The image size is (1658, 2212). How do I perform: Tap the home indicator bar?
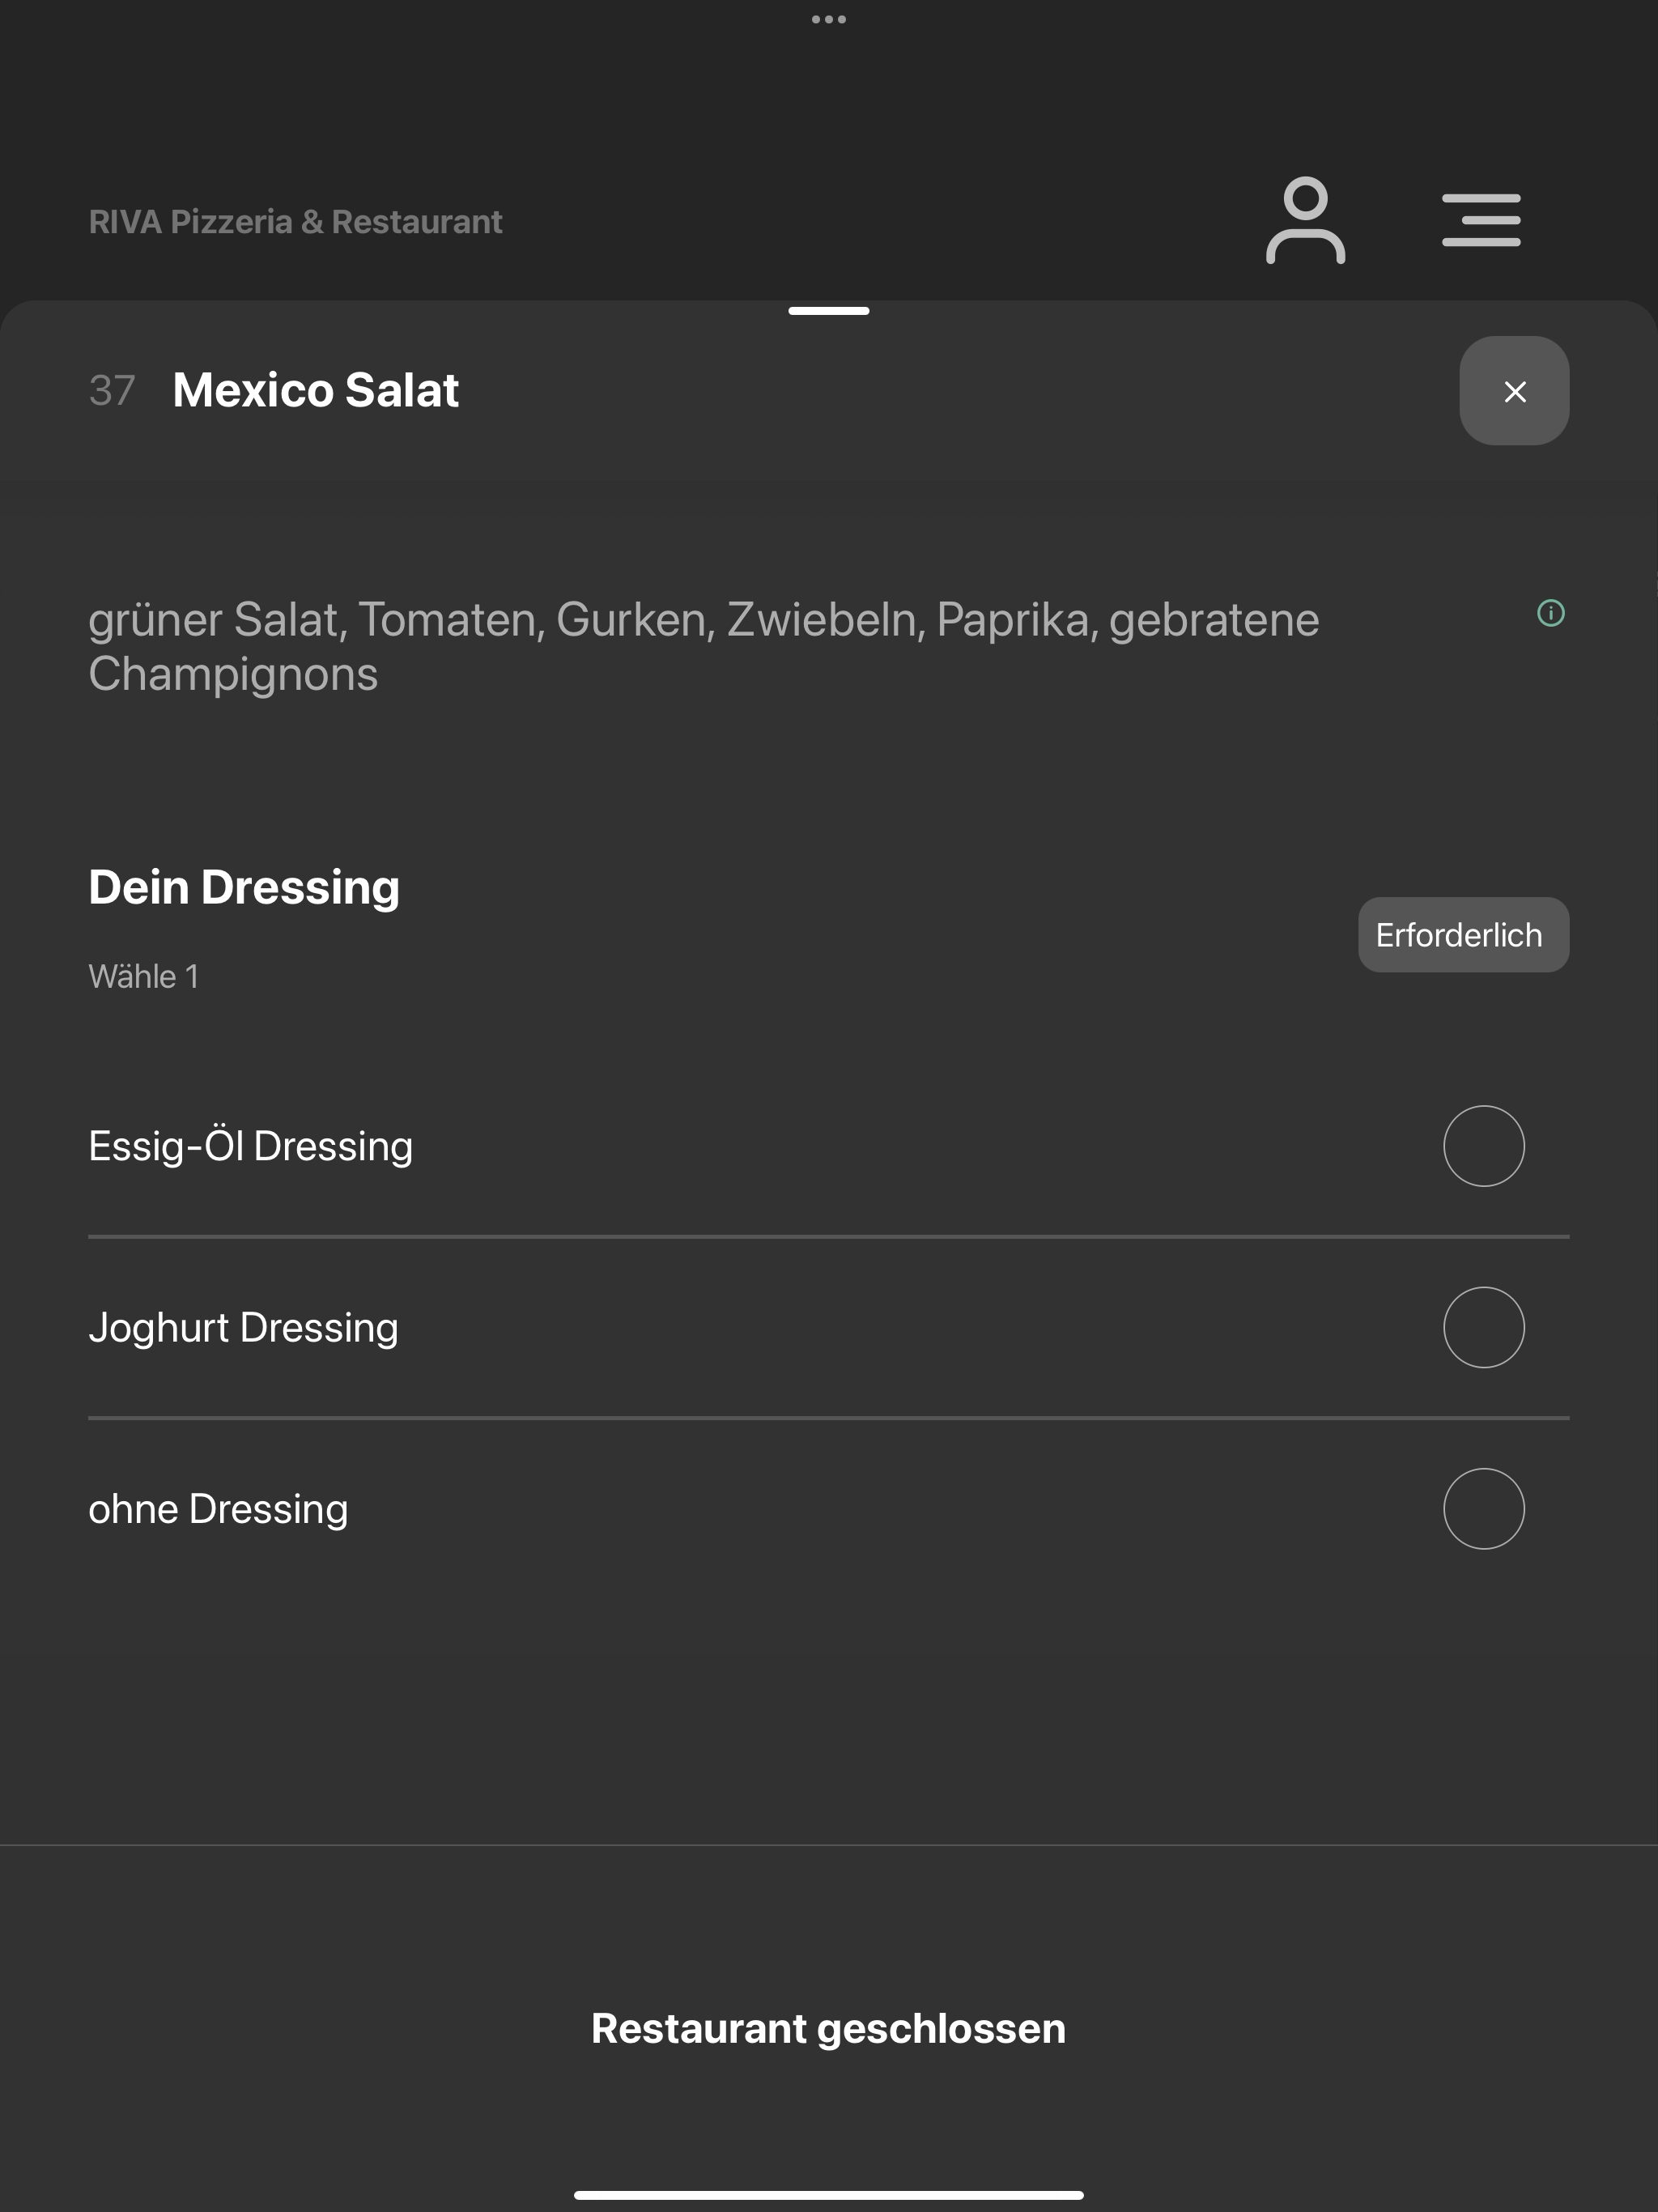pos(828,2195)
